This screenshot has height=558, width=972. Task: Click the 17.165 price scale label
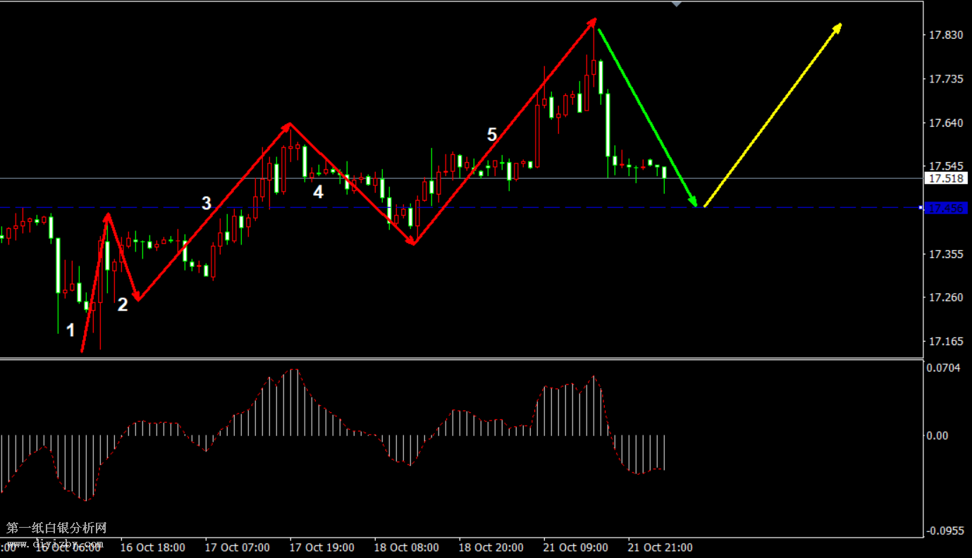pyautogui.click(x=945, y=342)
